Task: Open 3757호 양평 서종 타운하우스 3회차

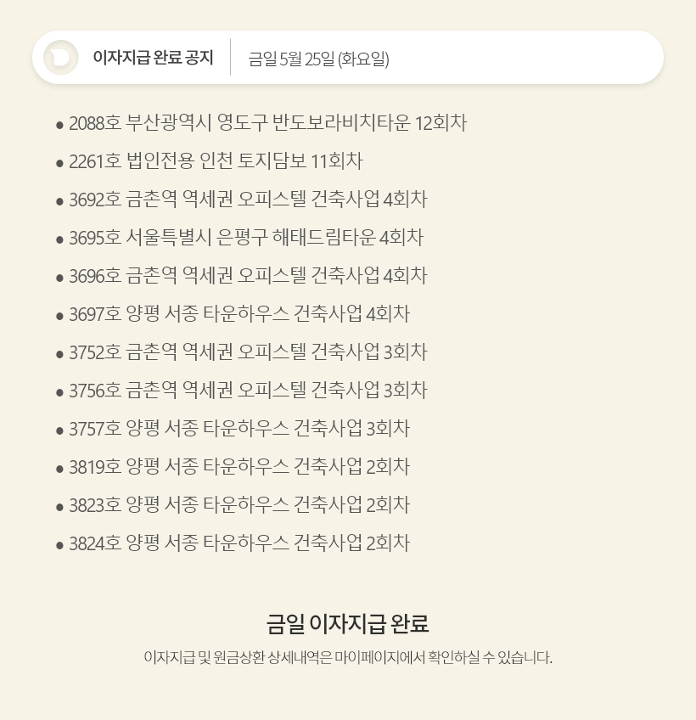Action: tap(239, 428)
